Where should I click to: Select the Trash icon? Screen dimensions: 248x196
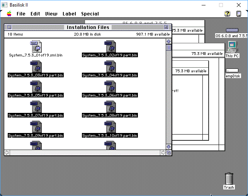click(x=229, y=179)
